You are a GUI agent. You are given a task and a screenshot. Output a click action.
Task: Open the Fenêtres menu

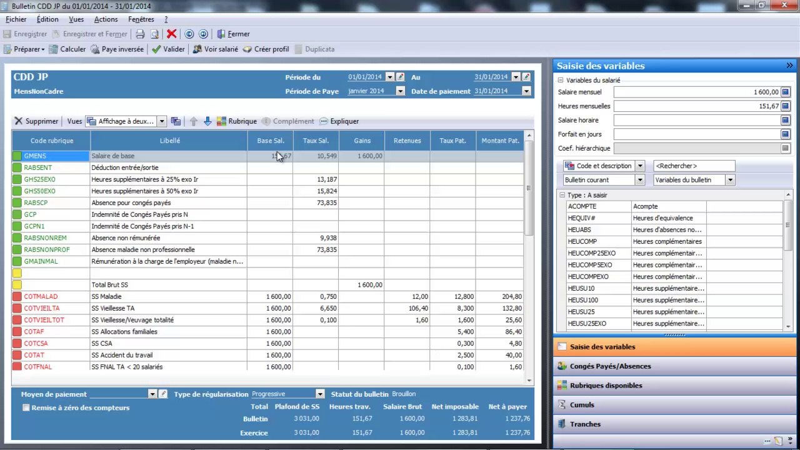click(141, 19)
